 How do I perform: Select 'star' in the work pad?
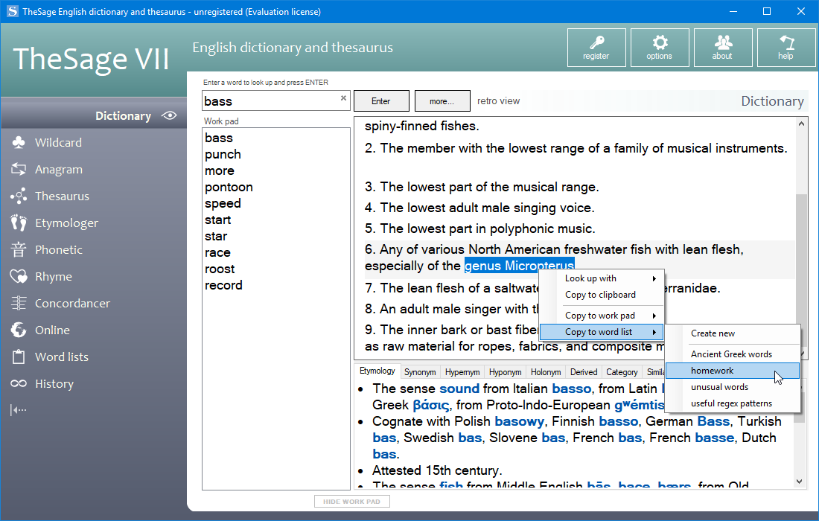216,237
